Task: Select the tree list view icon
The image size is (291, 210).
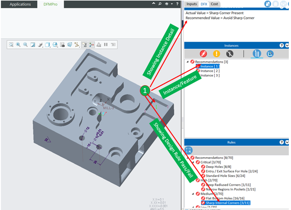Action: [257, 54]
